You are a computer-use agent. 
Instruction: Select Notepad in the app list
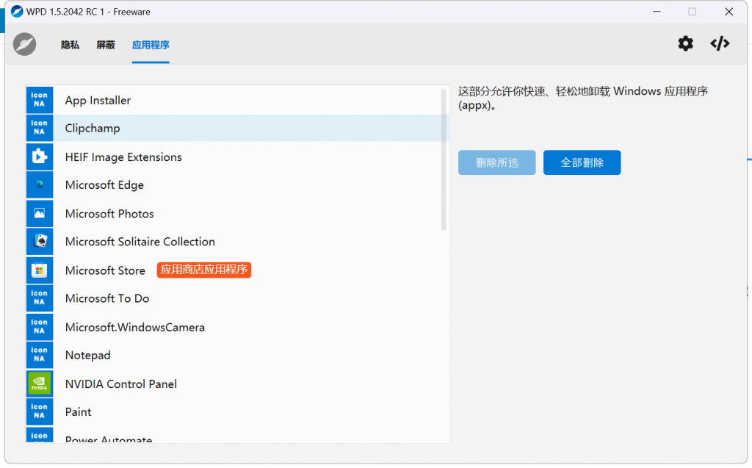point(237,355)
